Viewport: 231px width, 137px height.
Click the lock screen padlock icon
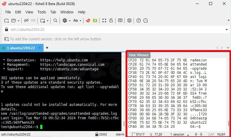[x=111, y=20]
